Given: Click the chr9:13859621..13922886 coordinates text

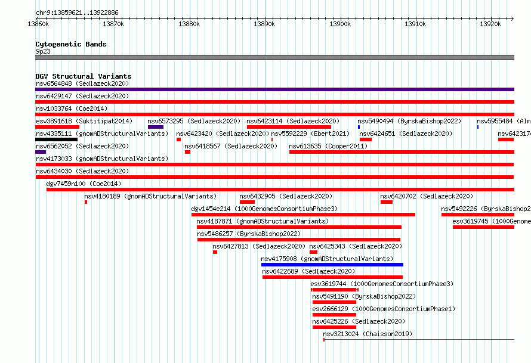Looking at the screenshot, I should point(77,13).
